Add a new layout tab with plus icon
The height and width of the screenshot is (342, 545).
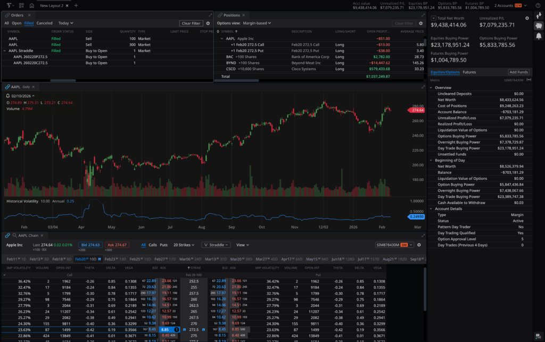[x=76, y=5]
